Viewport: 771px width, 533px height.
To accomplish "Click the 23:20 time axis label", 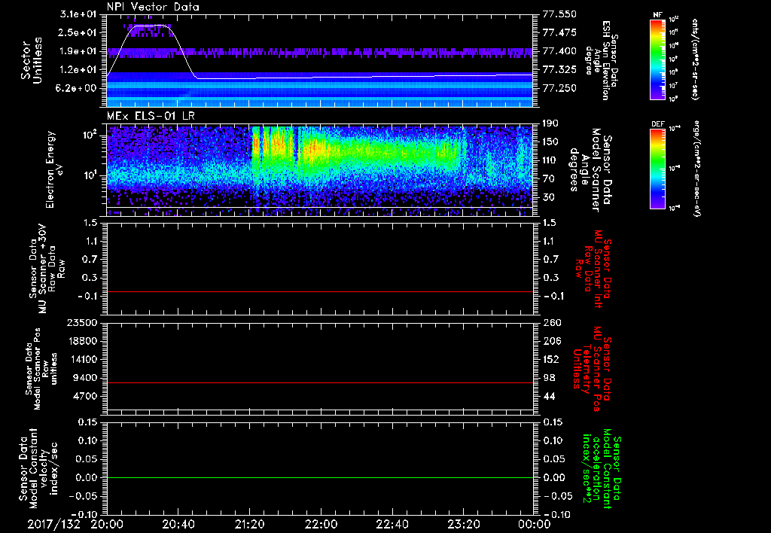I will coord(463,524).
